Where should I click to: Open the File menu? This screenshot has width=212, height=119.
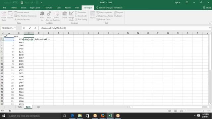pyautogui.click(x=4, y=8)
